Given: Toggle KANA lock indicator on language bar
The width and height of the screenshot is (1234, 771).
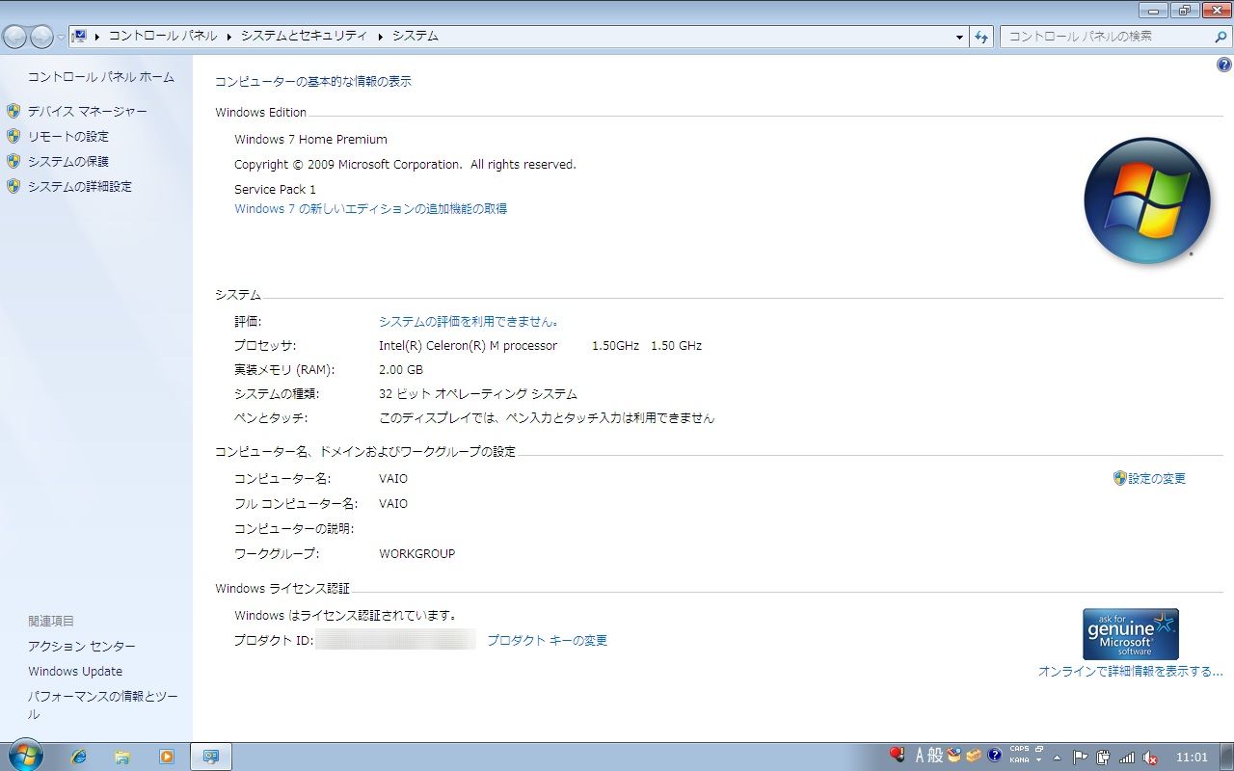Looking at the screenshot, I should coord(1019,760).
